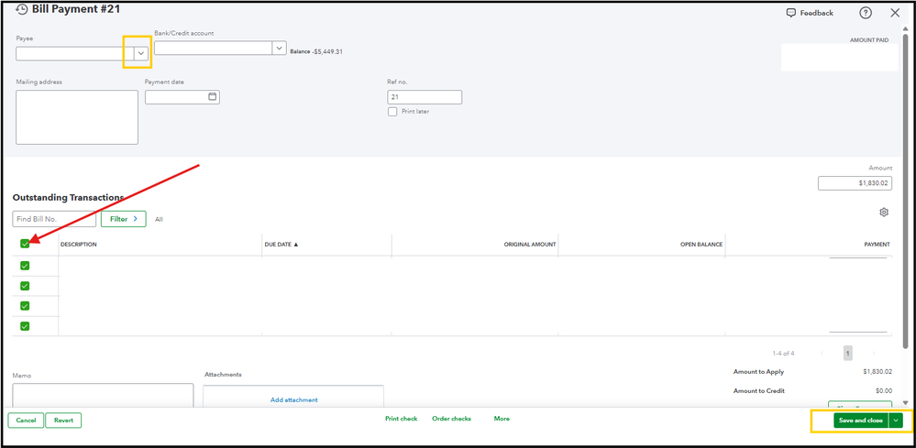
Task: Toggle the select-all transactions checkbox
Action: (25, 244)
